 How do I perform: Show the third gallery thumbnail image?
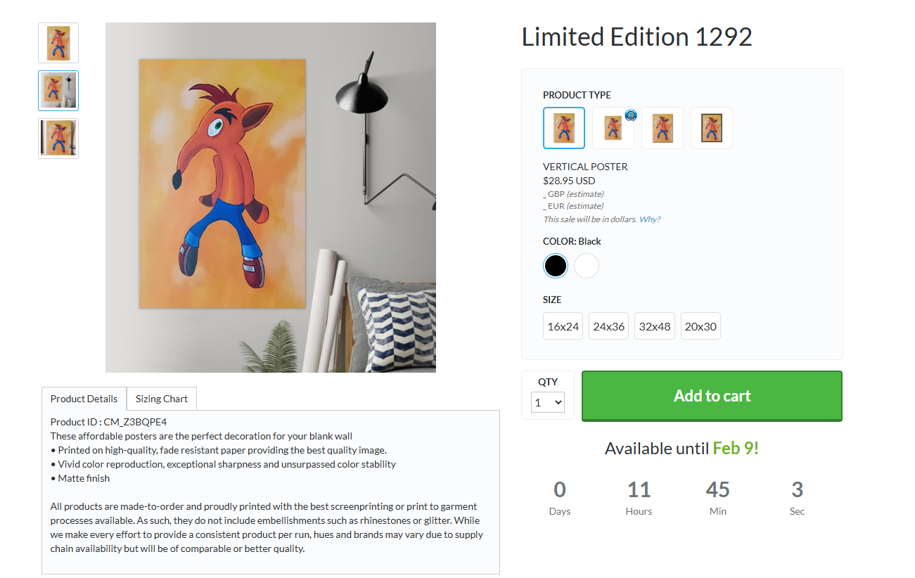click(x=58, y=139)
